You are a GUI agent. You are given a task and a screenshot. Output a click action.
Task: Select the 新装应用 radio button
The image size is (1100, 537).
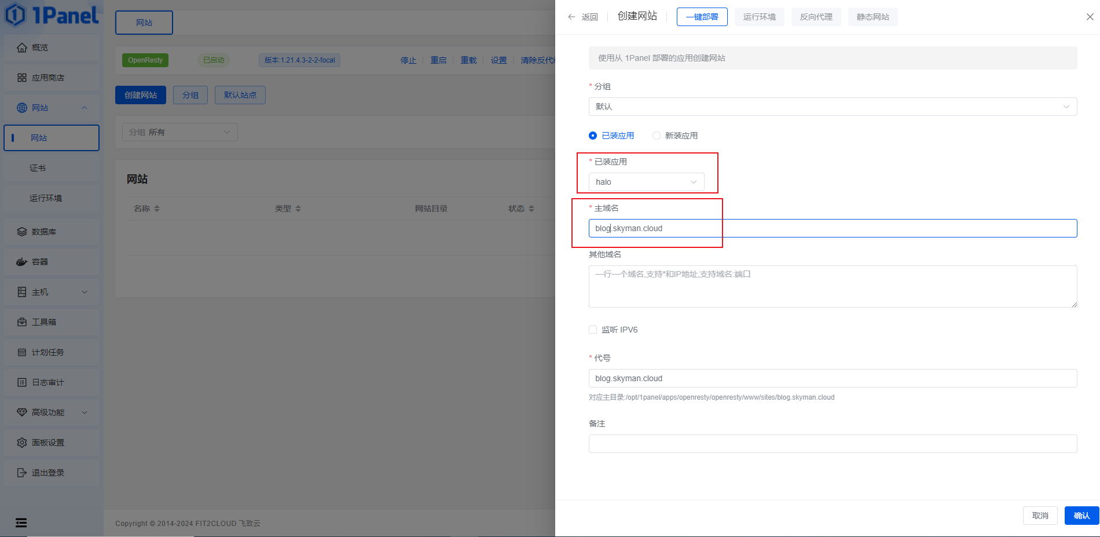pos(657,136)
